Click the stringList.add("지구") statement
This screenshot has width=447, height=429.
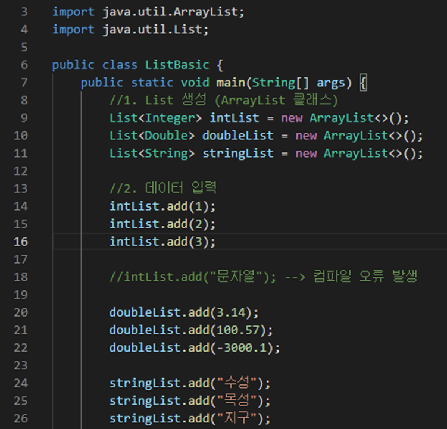click(190, 418)
